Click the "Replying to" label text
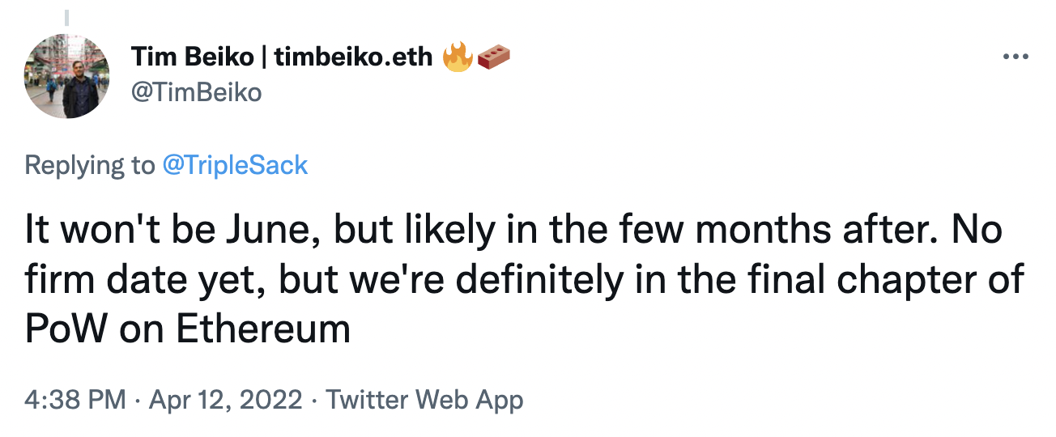 pyautogui.click(x=89, y=166)
